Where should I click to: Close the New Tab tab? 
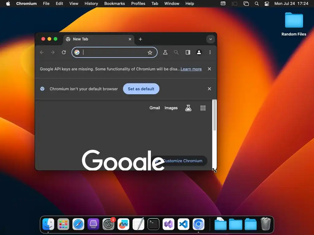click(130, 39)
